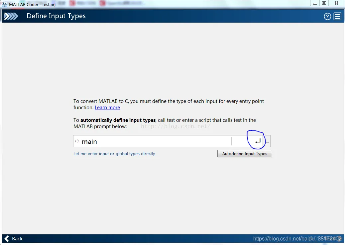Click the test.prj window title text
Viewport: 345px width, 245px height.
[49, 5]
